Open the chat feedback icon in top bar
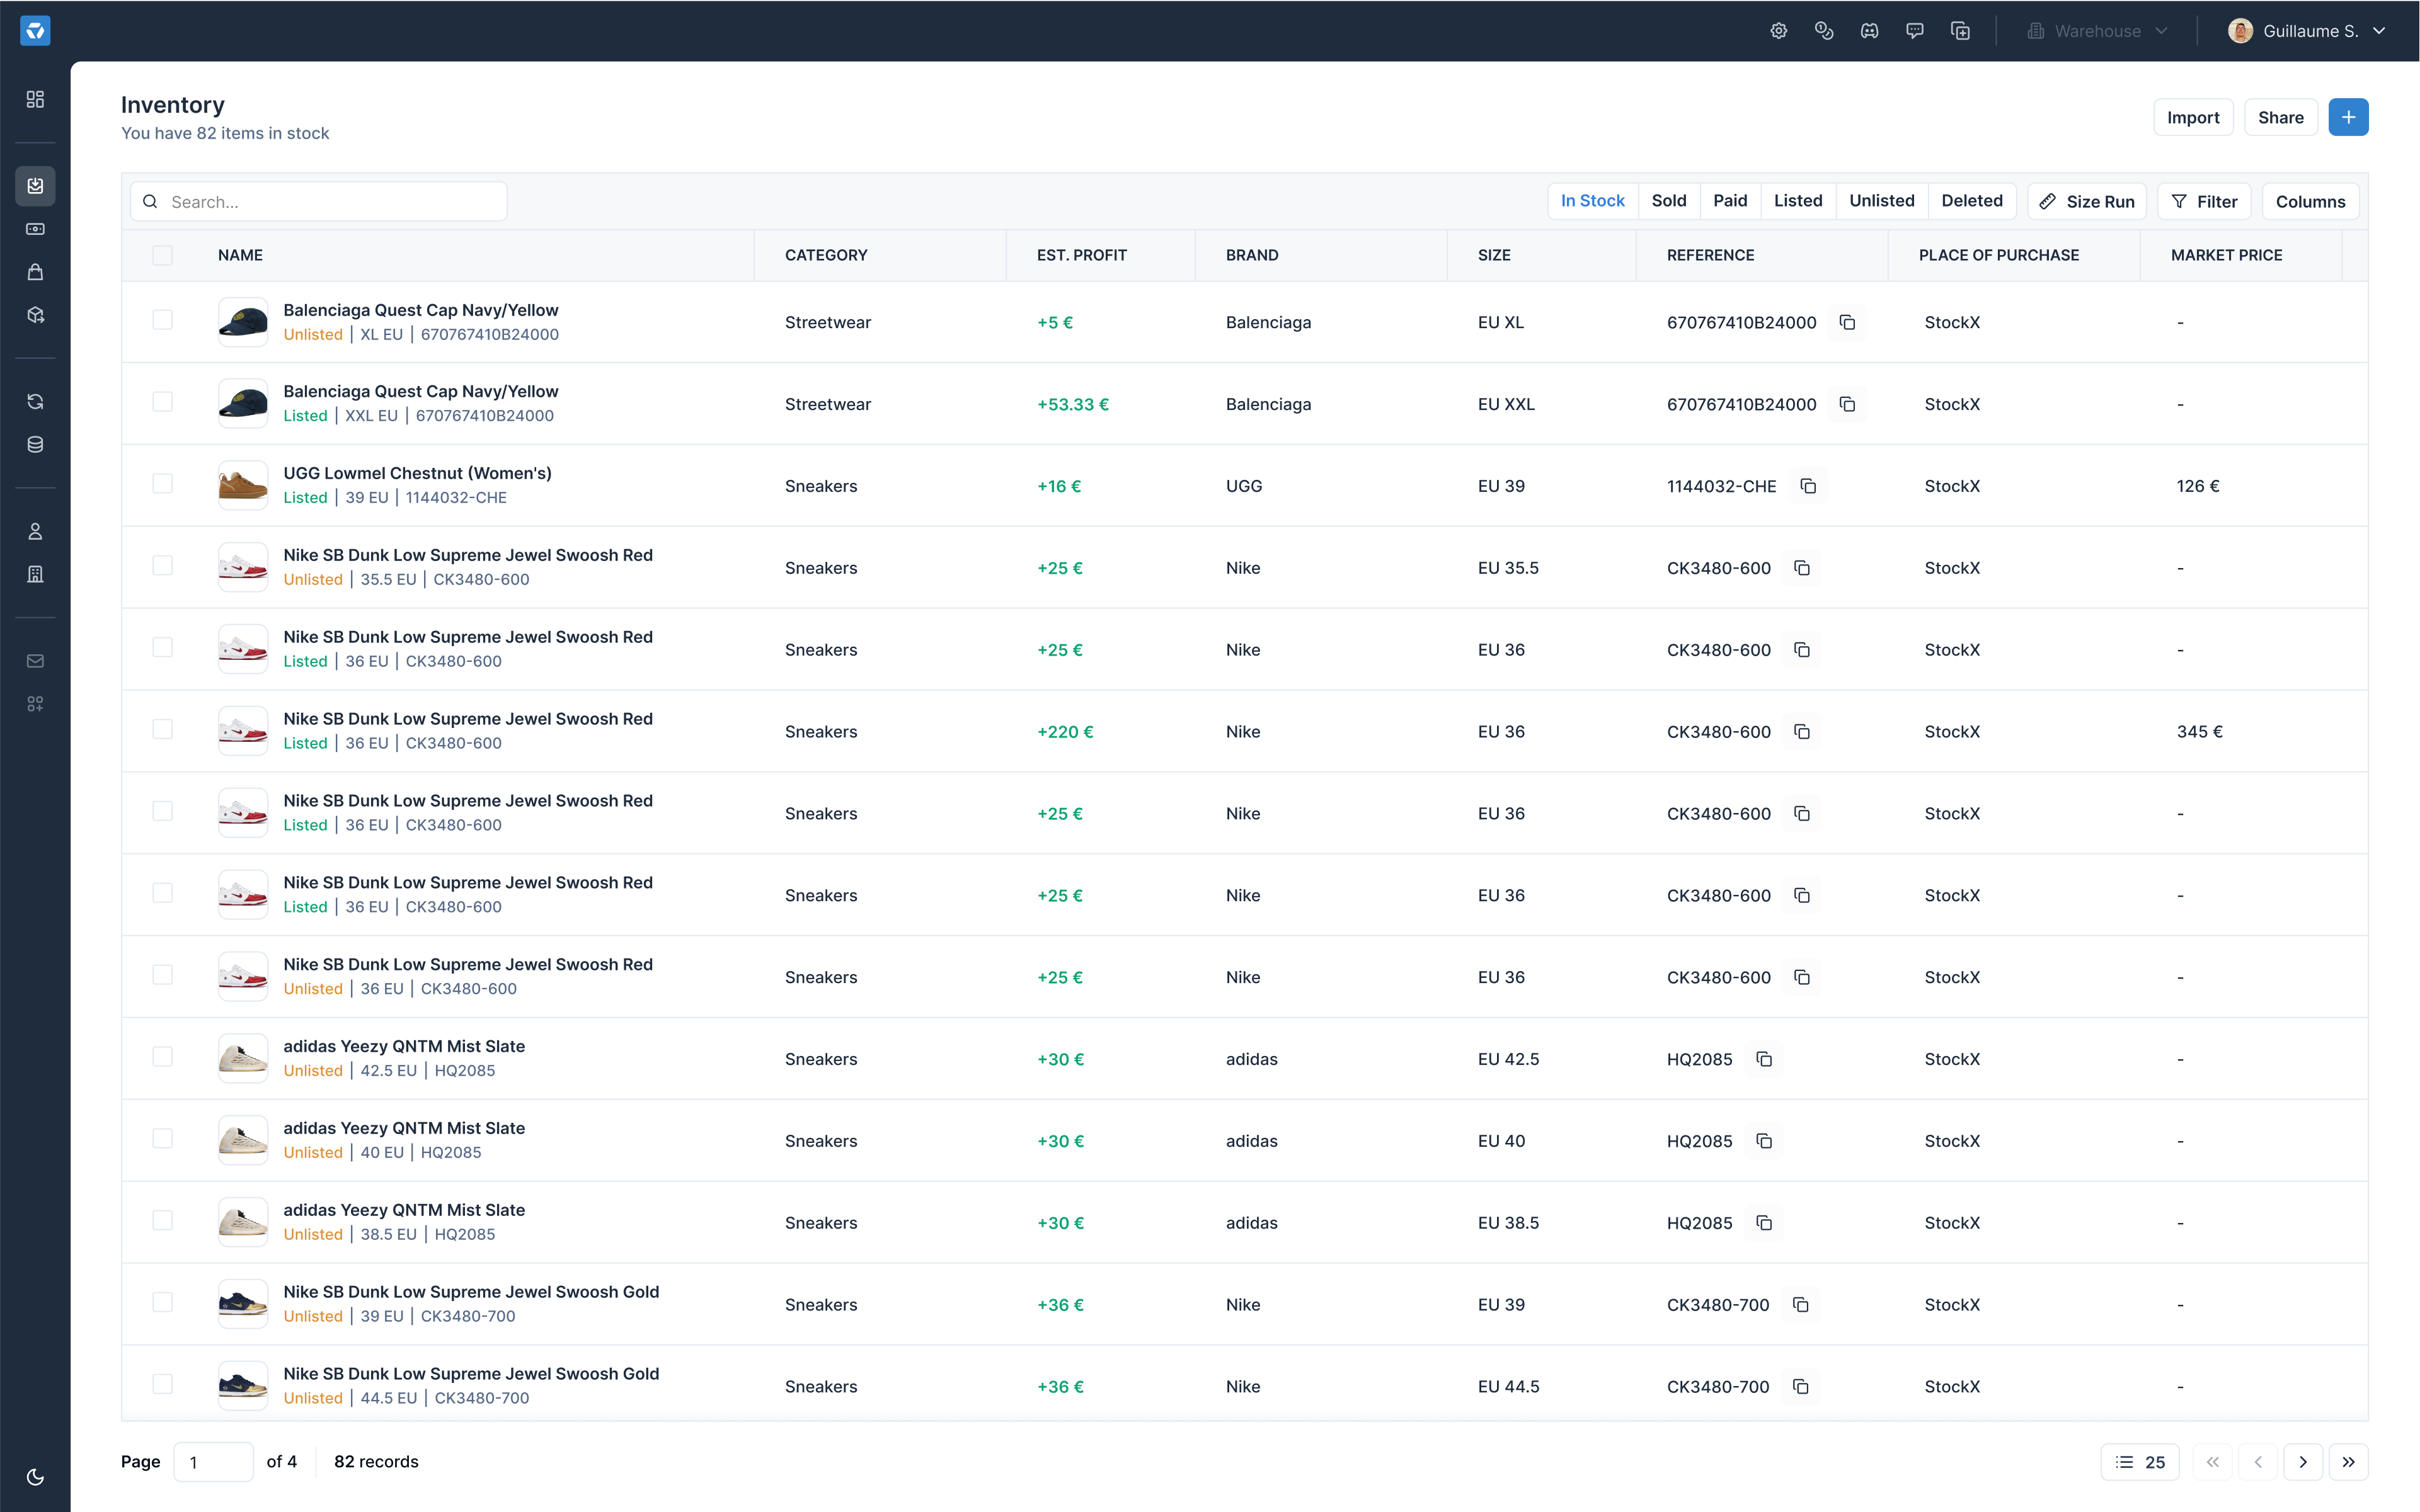This screenshot has width=2420, height=1512. pyautogui.click(x=1915, y=31)
